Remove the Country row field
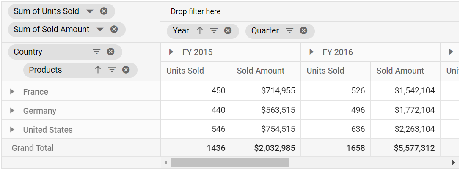460x169 pixels. (x=110, y=52)
